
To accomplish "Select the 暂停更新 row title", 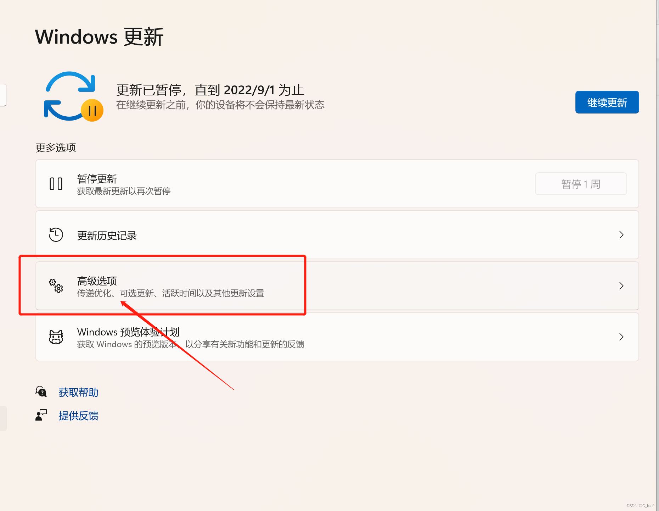I will tap(97, 179).
